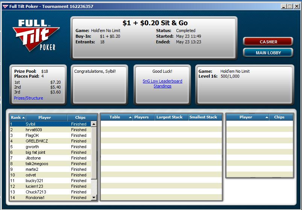Sort tables by Largest Stack header
The height and width of the screenshot is (210, 302).
coord(171,117)
